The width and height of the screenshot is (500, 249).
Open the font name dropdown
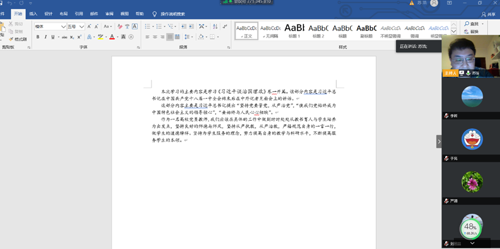[64, 27]
